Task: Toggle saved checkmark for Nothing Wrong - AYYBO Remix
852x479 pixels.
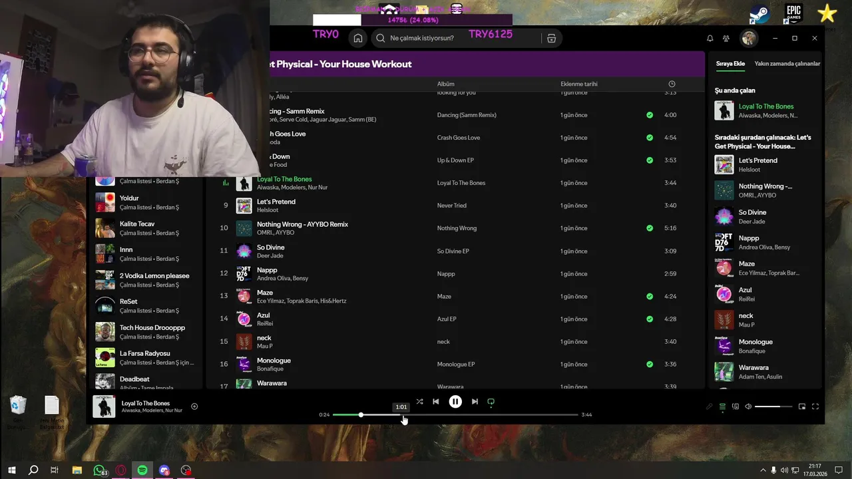Action: 650,228
